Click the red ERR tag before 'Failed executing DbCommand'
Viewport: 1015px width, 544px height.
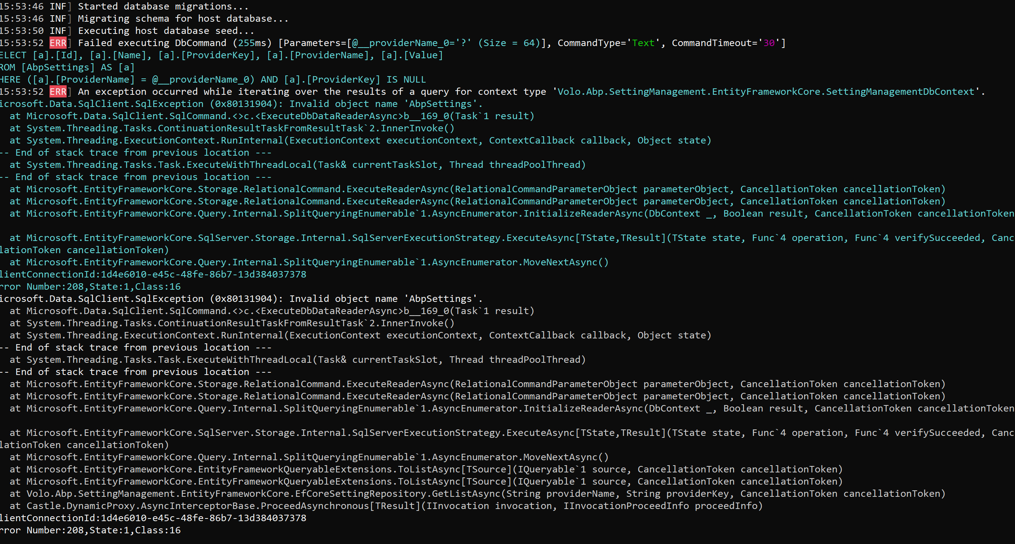pos(58,43)
